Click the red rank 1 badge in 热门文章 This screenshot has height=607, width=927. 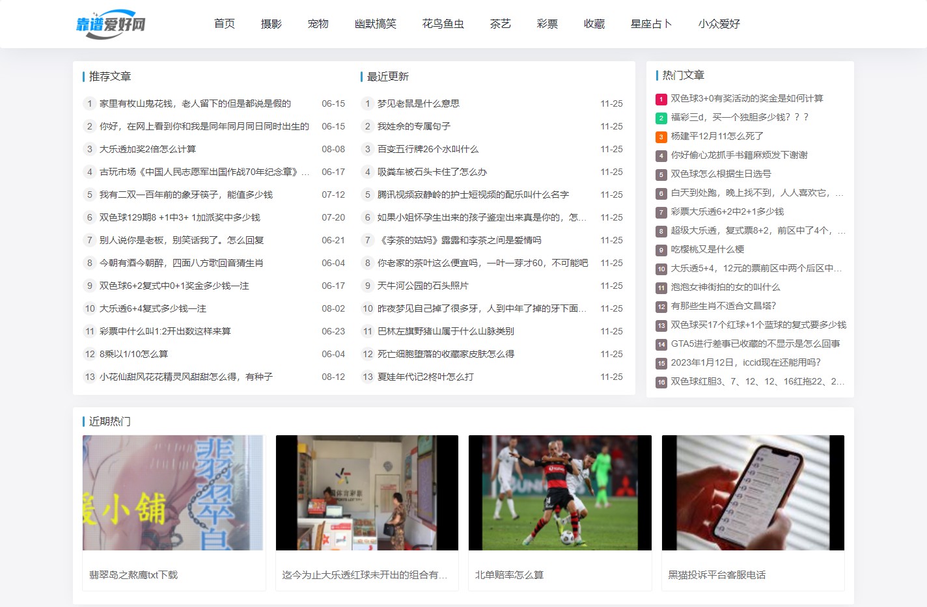point(661,100)
